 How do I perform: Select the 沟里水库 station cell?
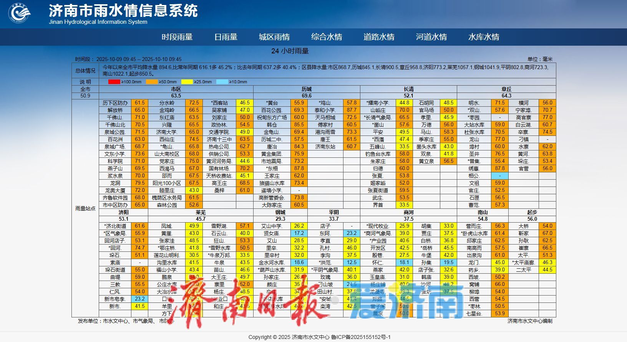point(167,263)
